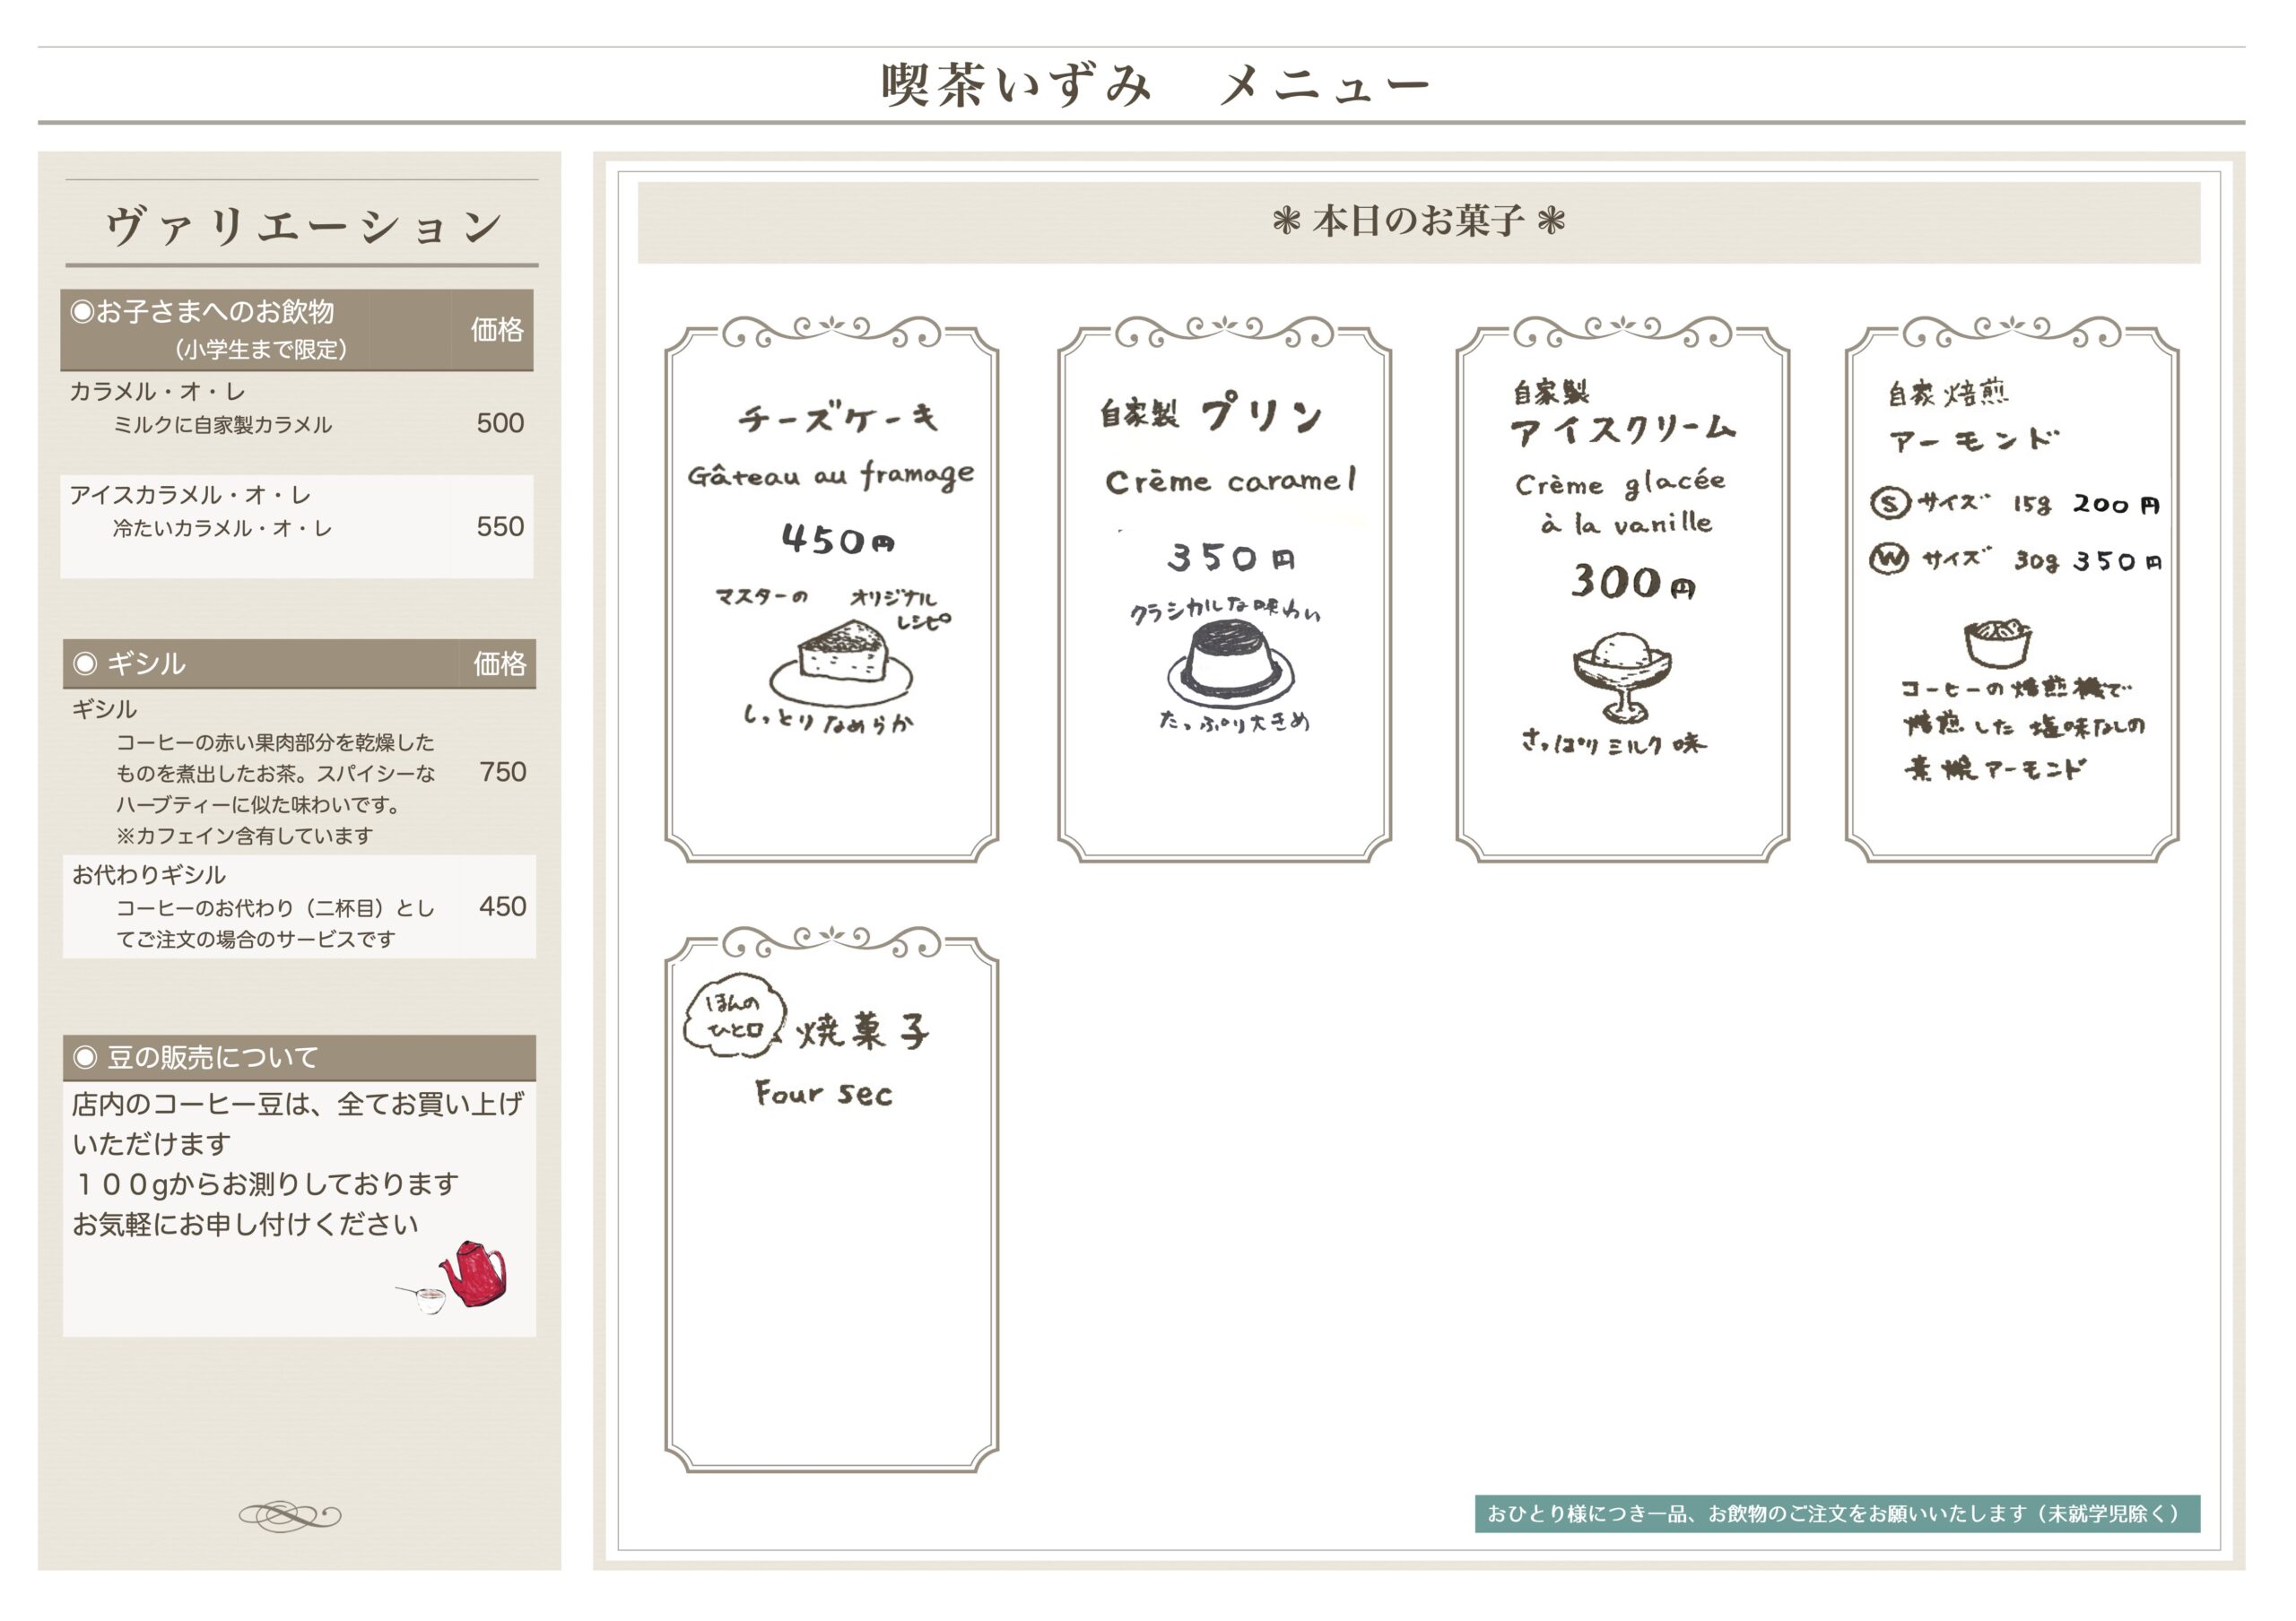
Task: Click the circled W size marker
Action: (x=1889, y=559)
